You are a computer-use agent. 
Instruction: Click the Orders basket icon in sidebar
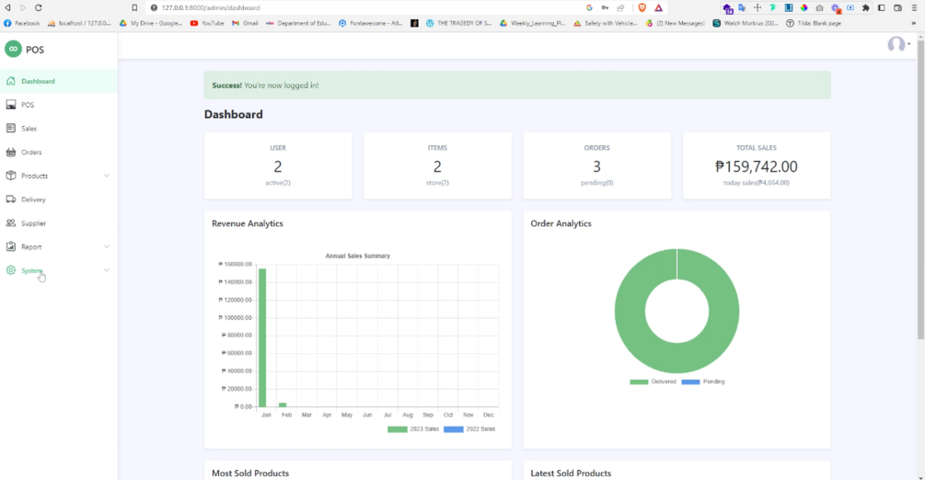click(x=11, y=152)
